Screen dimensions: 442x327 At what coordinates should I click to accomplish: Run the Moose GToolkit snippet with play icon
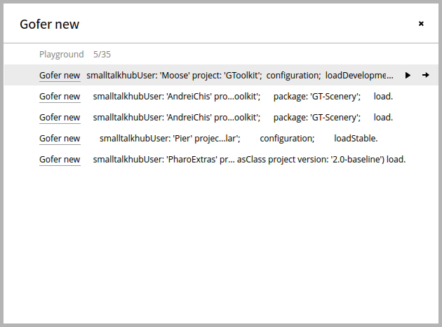[408, 75]
